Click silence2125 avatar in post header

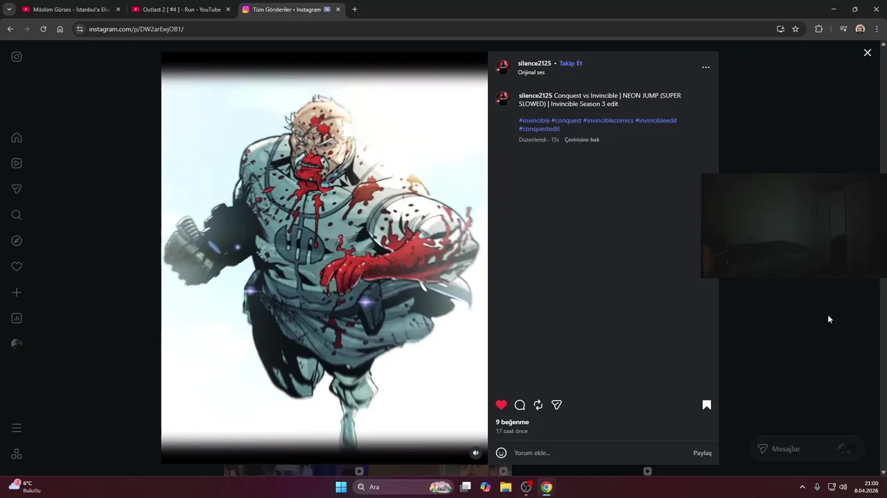point(503,67)
